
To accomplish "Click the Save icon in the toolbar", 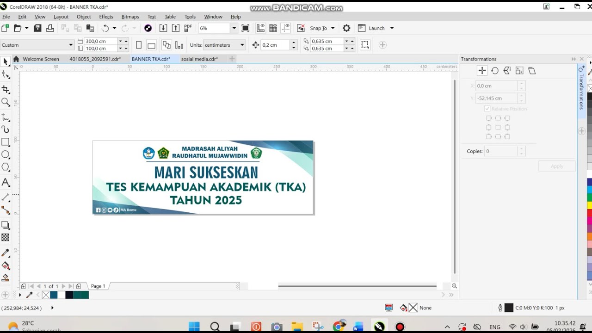I will point(37,28).
